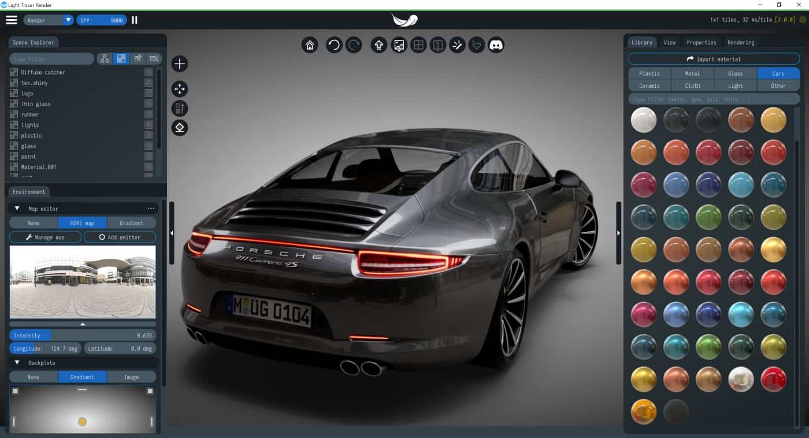Select the Plastic material category
The width and height of the screenshot is (809, 438).
pos(650,73)
